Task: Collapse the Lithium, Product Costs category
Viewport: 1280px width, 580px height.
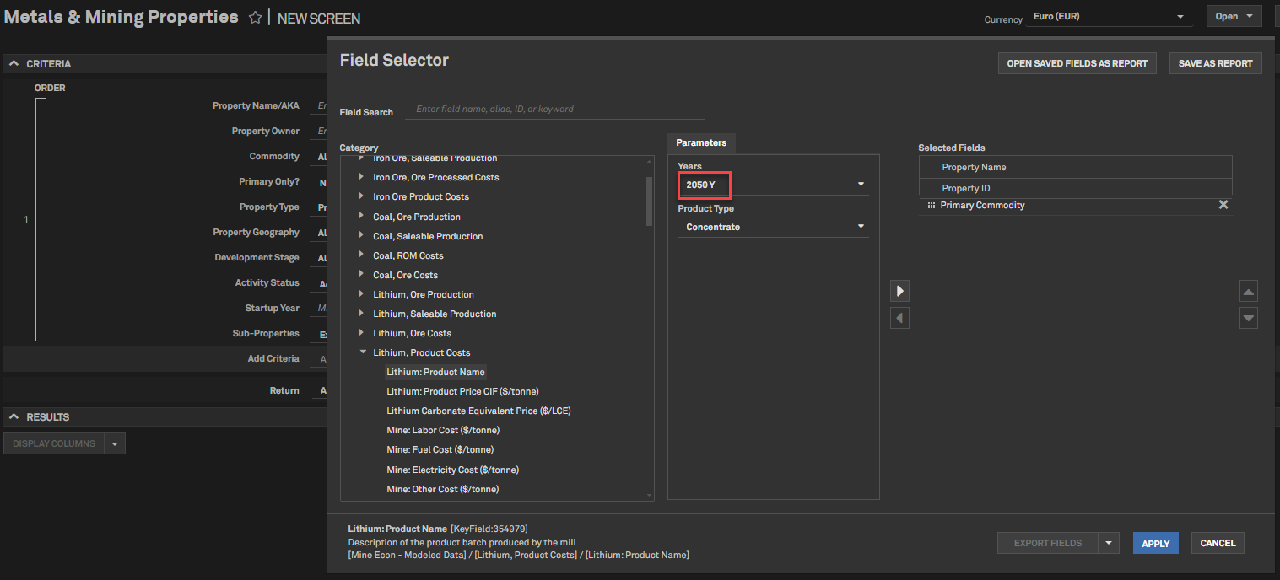Action: click(x=363, y=352)
